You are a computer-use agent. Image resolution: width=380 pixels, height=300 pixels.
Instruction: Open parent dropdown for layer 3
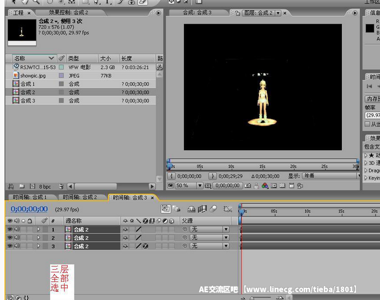[x=210, y=246]
